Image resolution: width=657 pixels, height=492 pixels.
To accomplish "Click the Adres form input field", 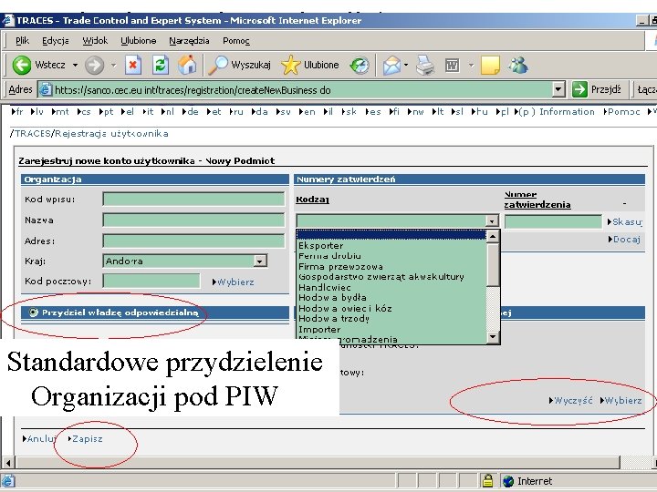I will click(193, 241).
